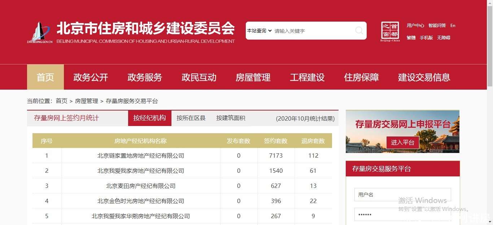
Task: Click 北京我爱我家房地产经纪有限公司 row text
Action: point(141,171)
